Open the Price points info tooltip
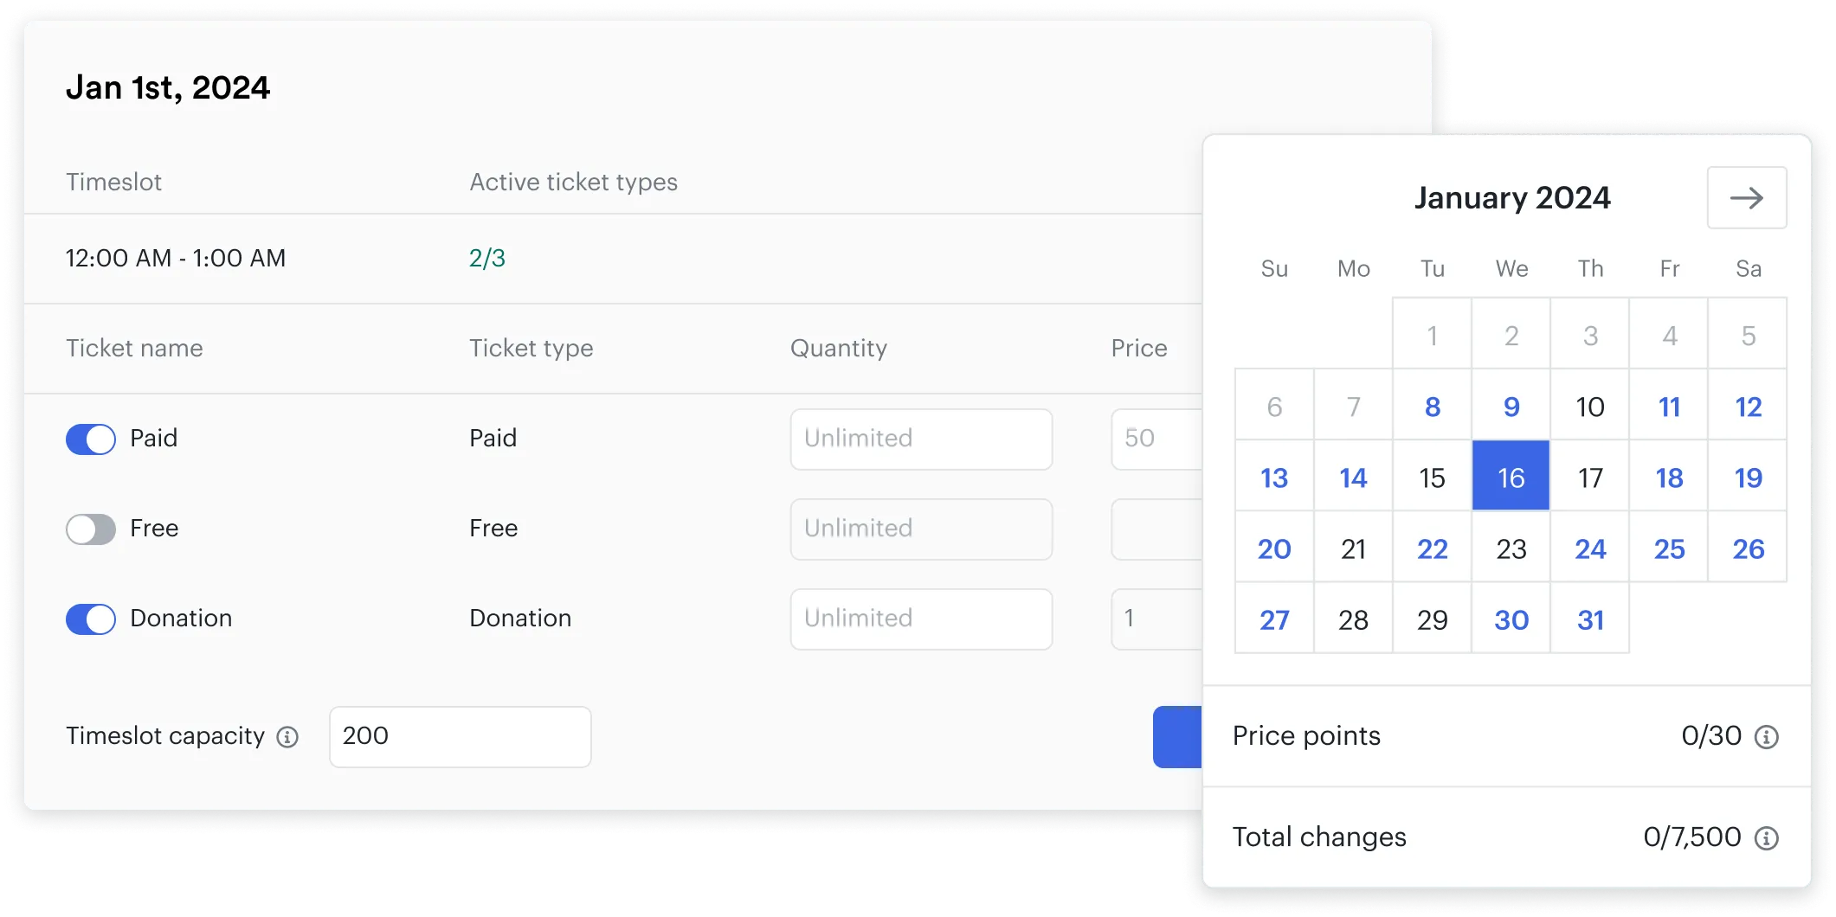 pyautogui.click(x=1769, y=736)
